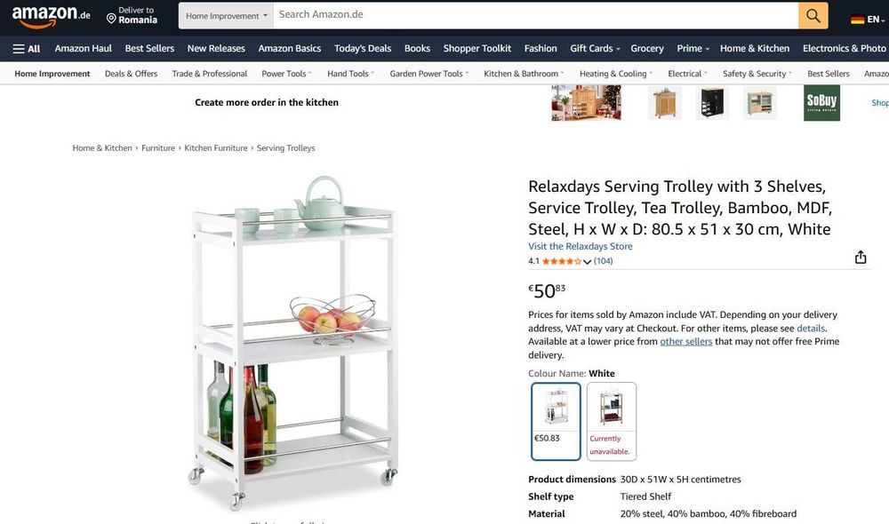This screenshot has width=889, height=524.
Task: Click the orange search magnifier button
Action: click(813, 15)
